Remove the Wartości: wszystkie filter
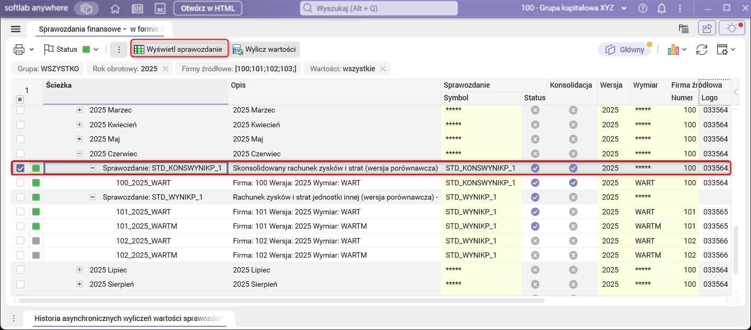The height and width of the screenshot is (330, 751). (x=383, y=69)
